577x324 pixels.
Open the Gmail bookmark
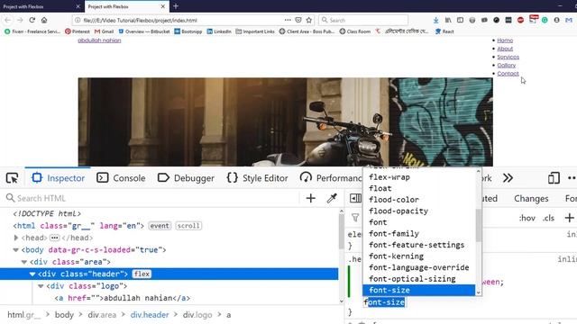pyautogui.click(x=105, y=31)
